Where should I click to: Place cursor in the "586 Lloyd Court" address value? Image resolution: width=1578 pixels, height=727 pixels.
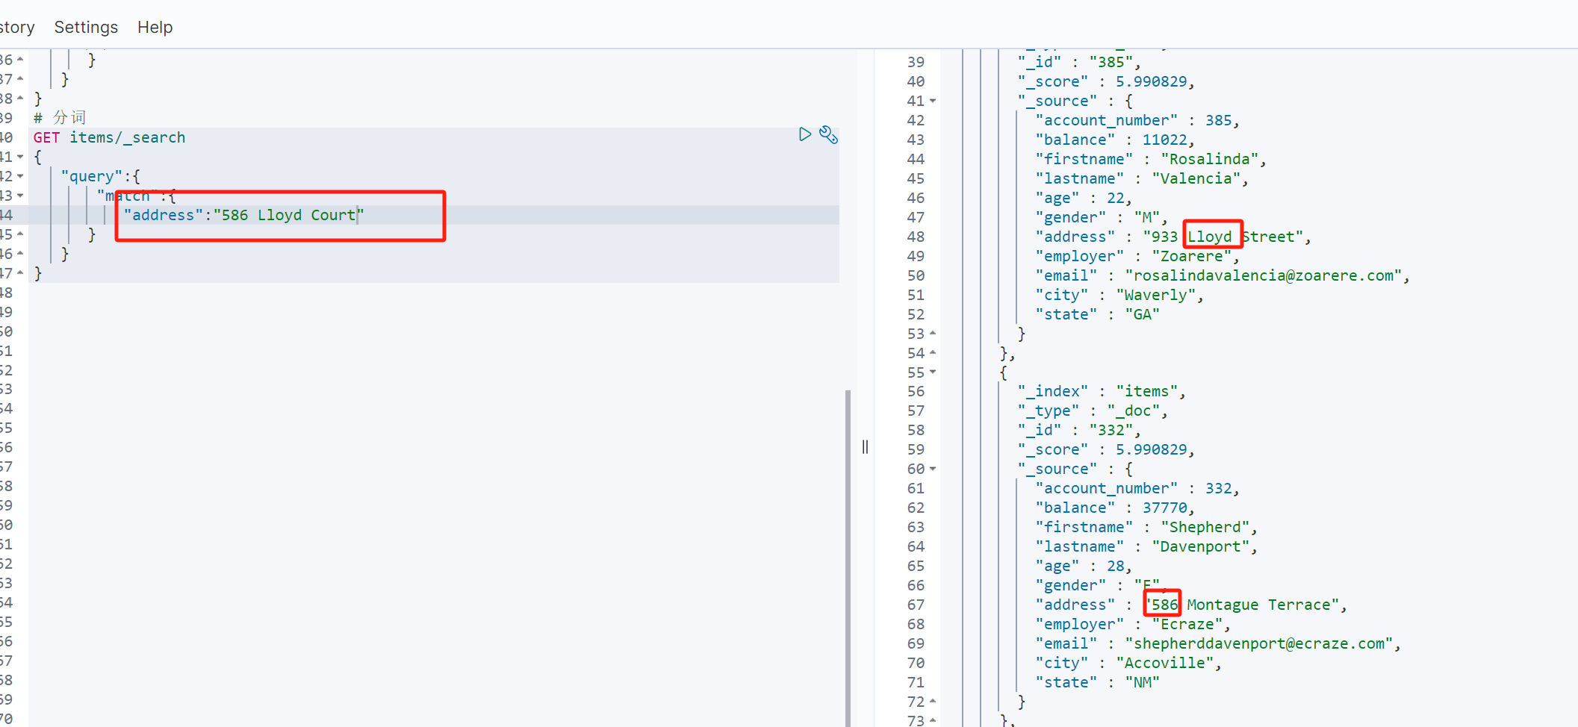(x=288, y=215)
